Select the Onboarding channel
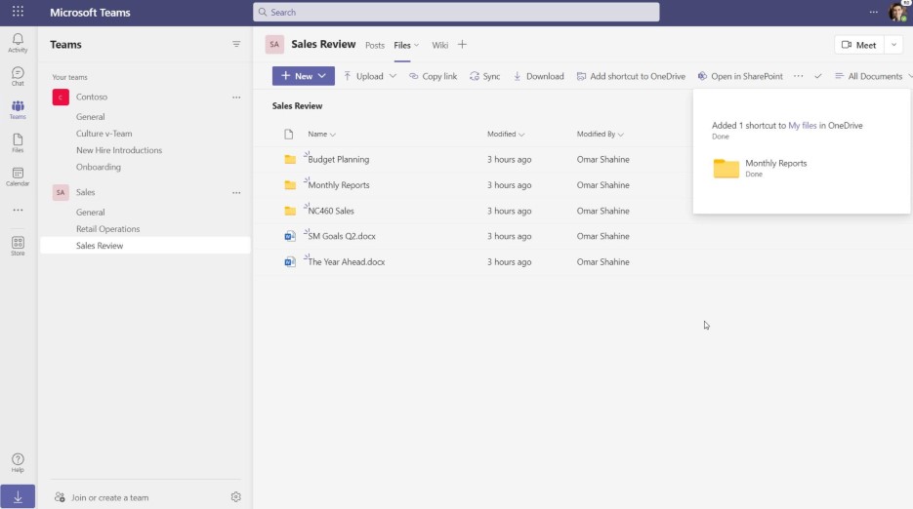 (x=99, y=167)
